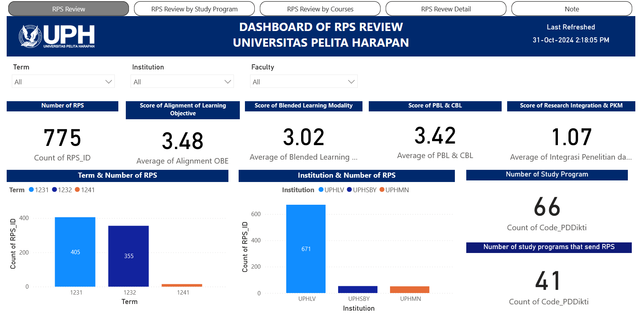This screenshot has width=642, height=313.
Task: Click the Institution dropdown chevron arrow
Action: click(228, 82)
